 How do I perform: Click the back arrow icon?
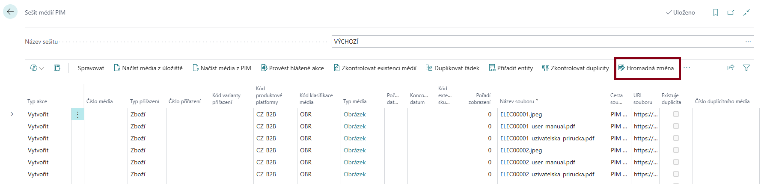pos(10,12)
